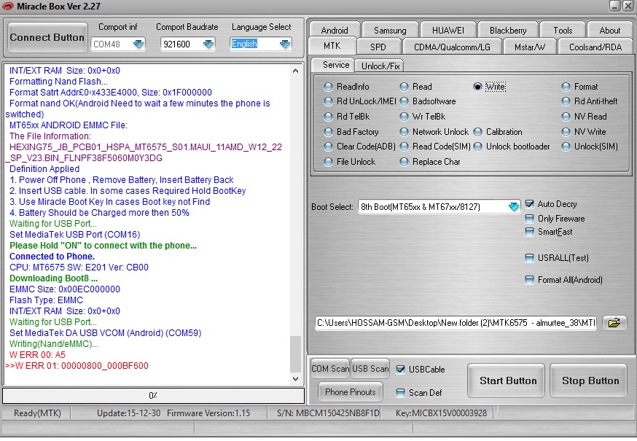Tick the USRALL(Test) checkbox

point(529,258)
